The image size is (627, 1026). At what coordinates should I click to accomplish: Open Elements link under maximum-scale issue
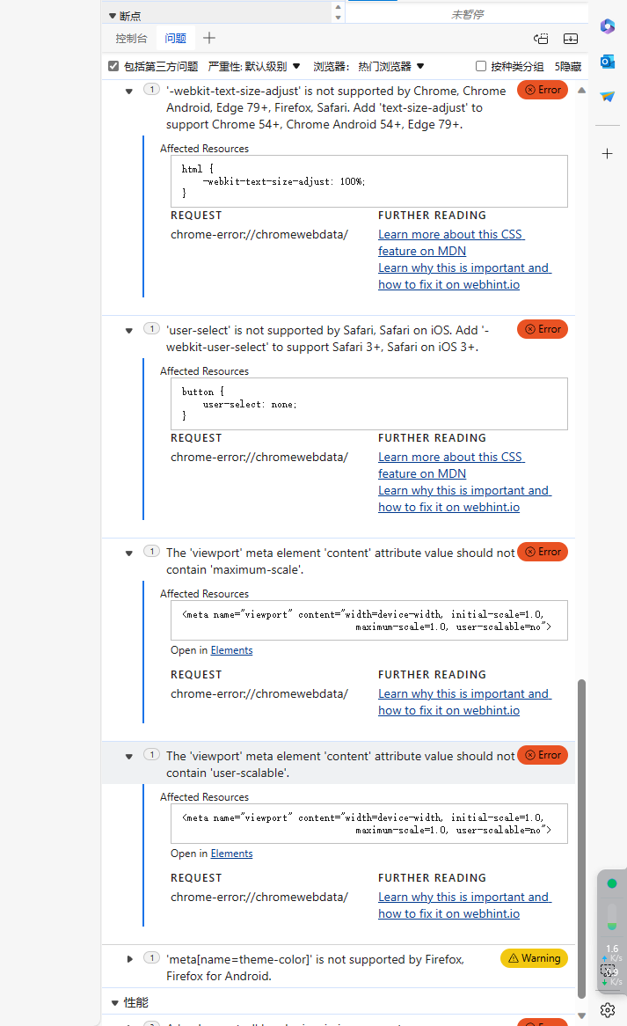(x=231, y=650)
